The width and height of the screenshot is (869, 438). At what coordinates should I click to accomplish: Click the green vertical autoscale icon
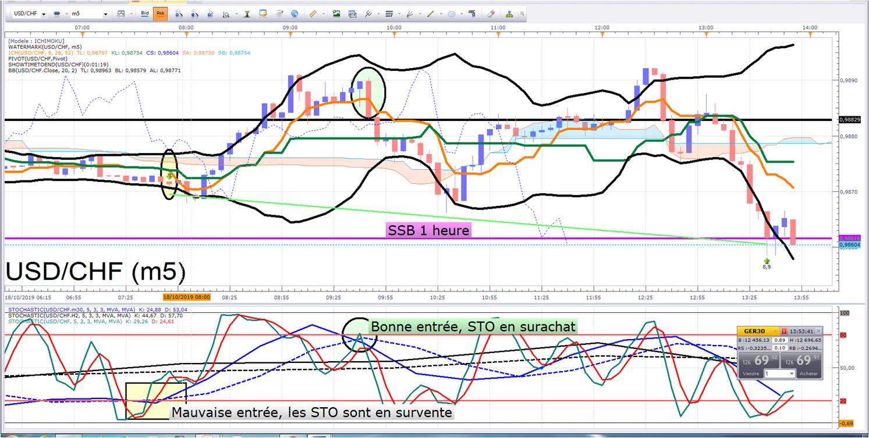247,14
